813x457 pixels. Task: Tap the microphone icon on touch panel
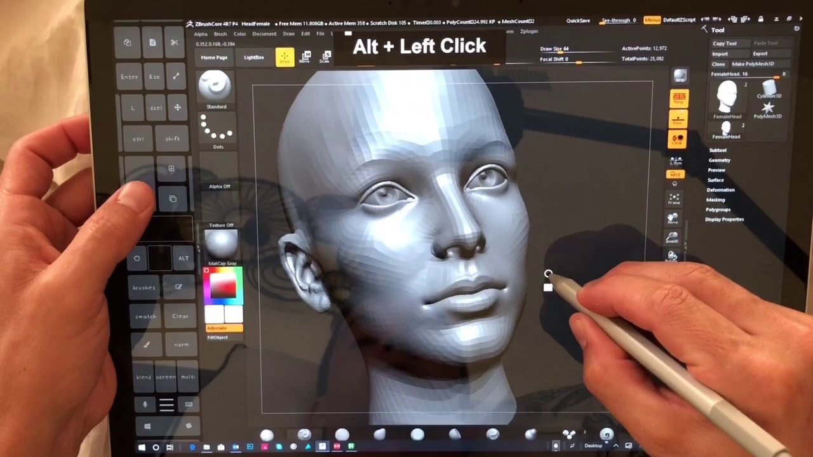(145, 404)
